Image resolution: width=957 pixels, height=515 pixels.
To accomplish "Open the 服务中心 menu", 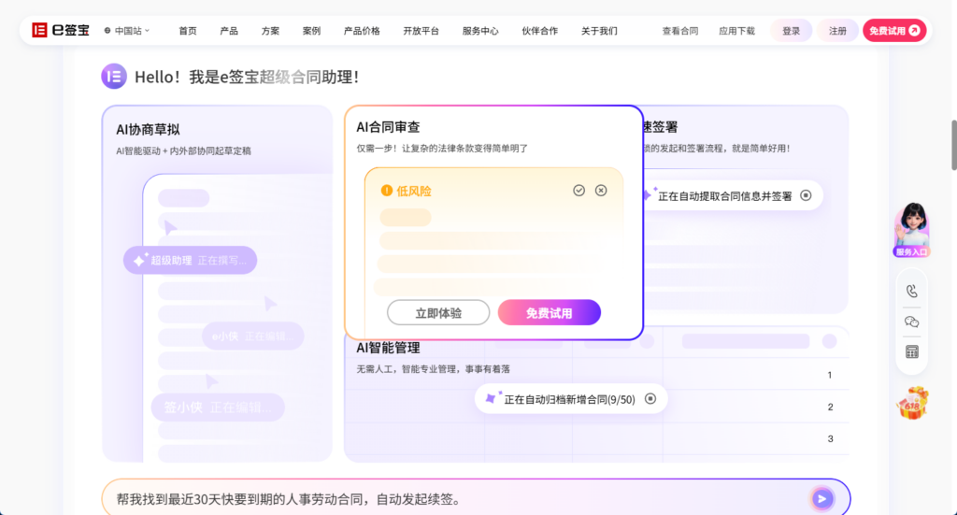I will (479, 31).
